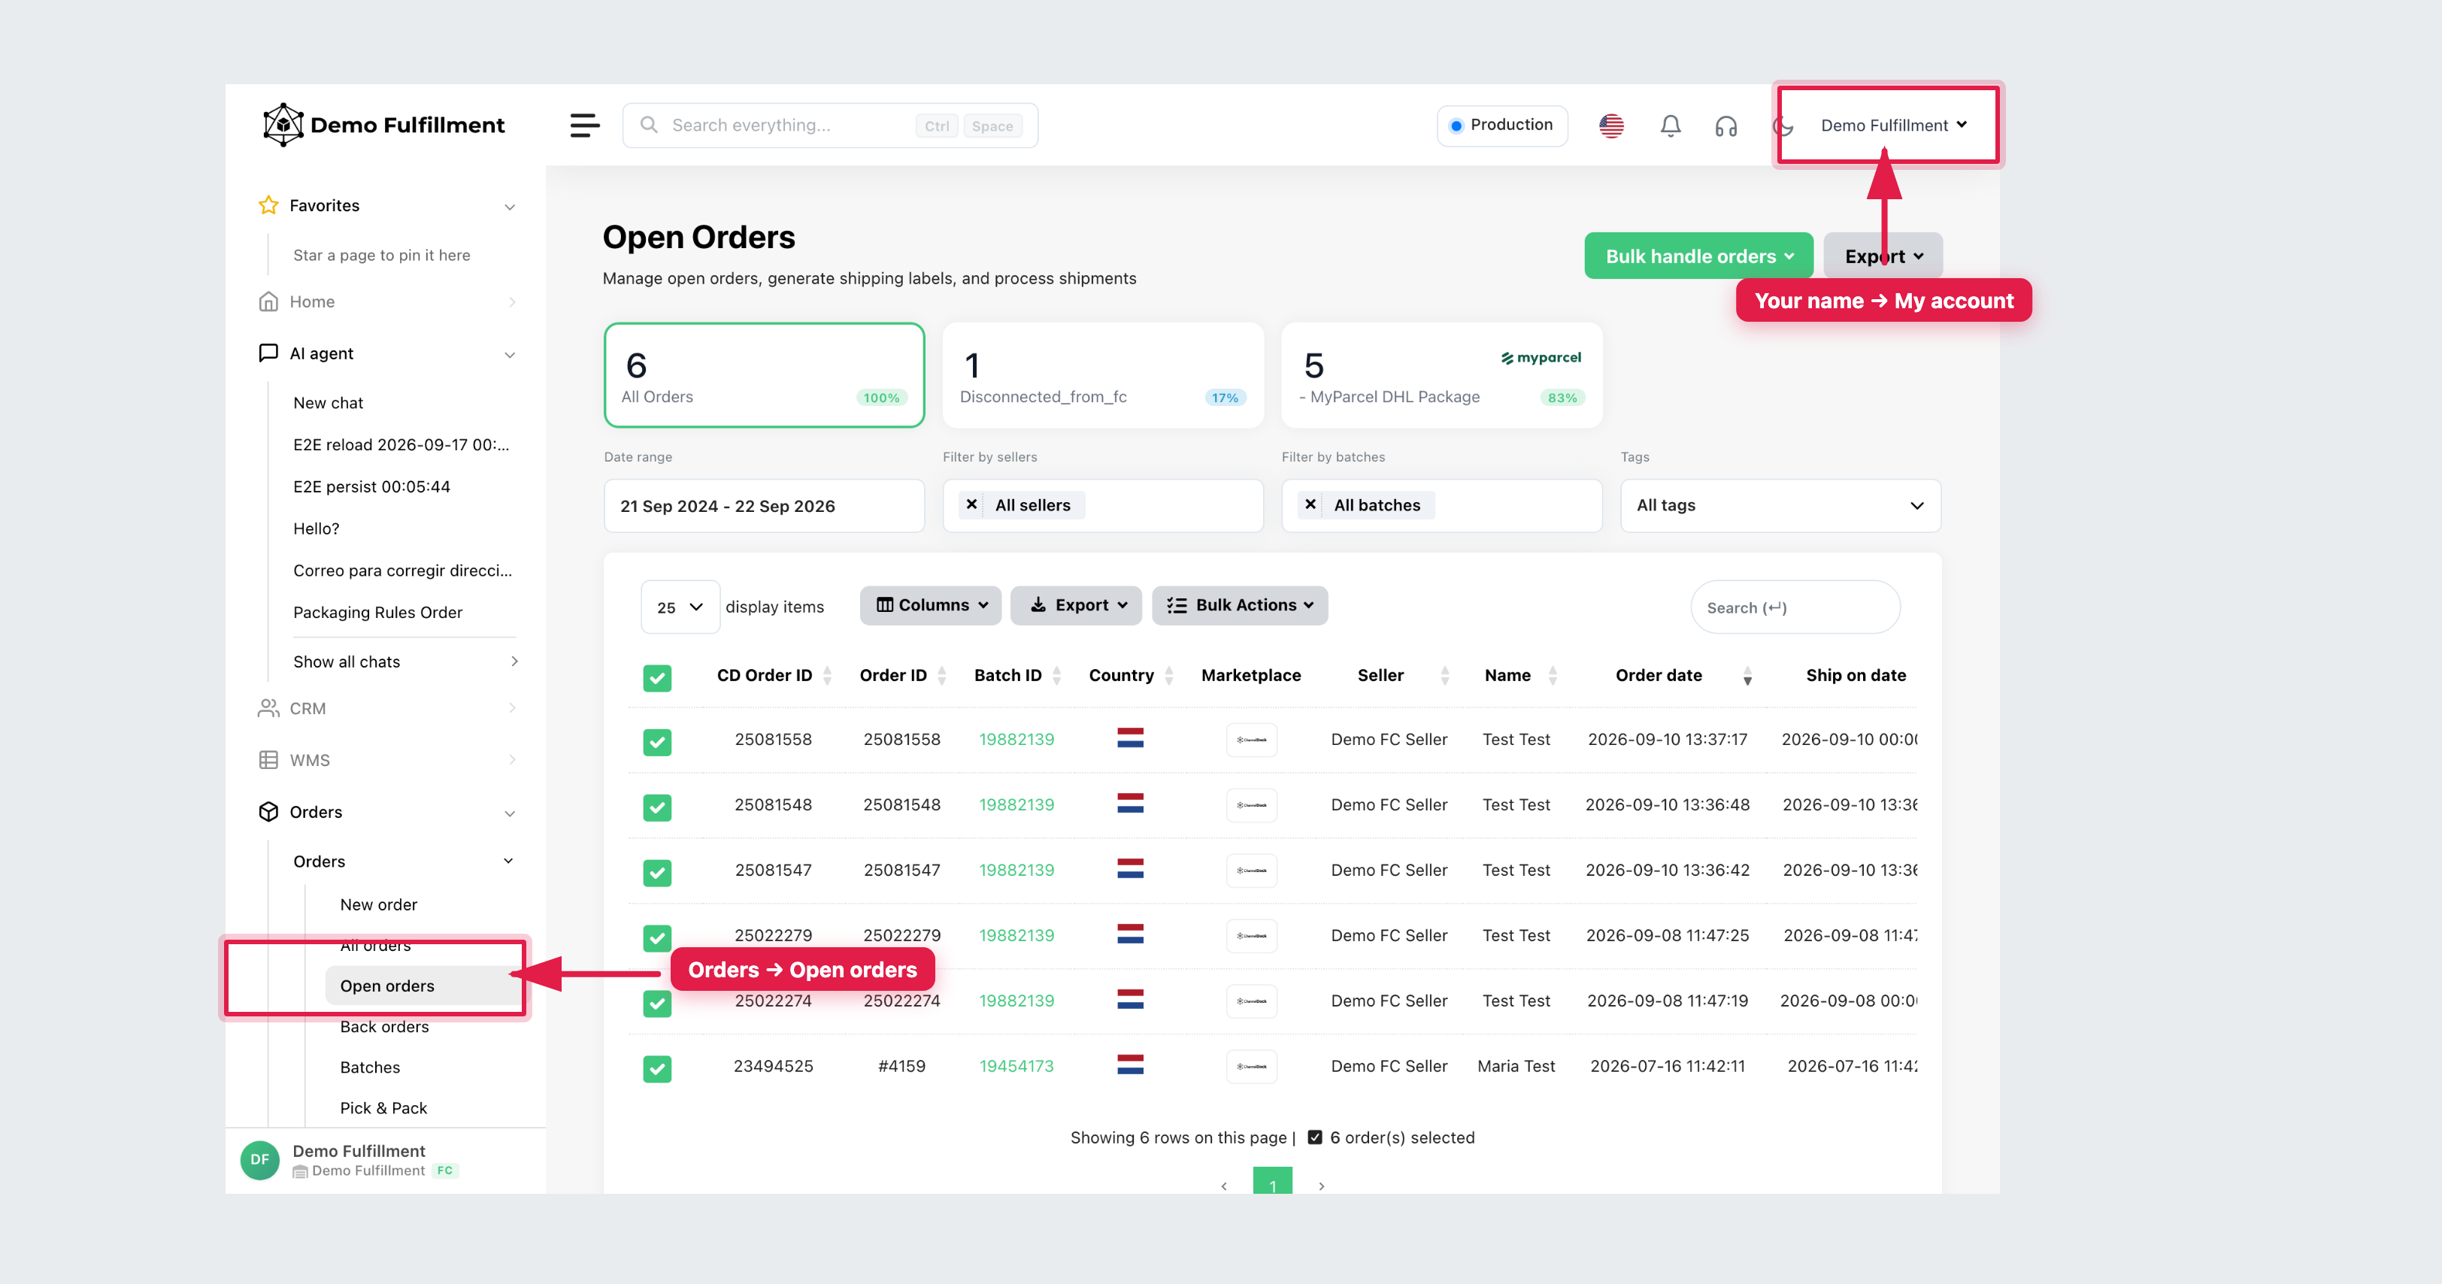Click the Search everything field
Screen dimensions: 2442x1284
click(x=829, y=125)
